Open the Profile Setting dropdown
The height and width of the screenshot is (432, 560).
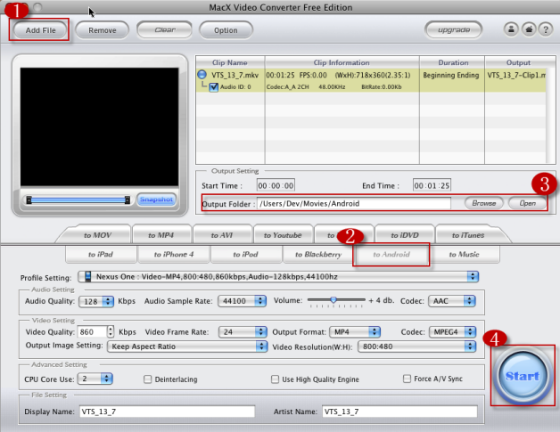point(278,277)
